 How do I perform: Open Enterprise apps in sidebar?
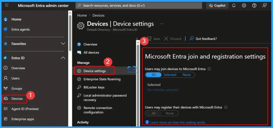23,119
